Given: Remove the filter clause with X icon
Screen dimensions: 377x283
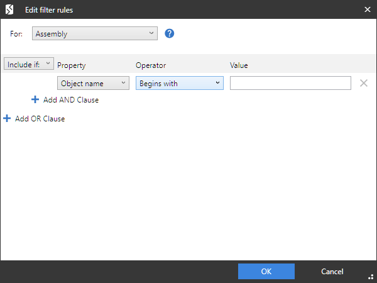Looking at the screenshot, I should coord(364,83).
